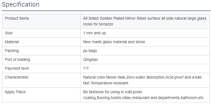Click "New made glass material and stone" text
211x104 pixels.
coord(114,42)
